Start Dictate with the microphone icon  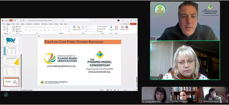click(x=111, y=28)
